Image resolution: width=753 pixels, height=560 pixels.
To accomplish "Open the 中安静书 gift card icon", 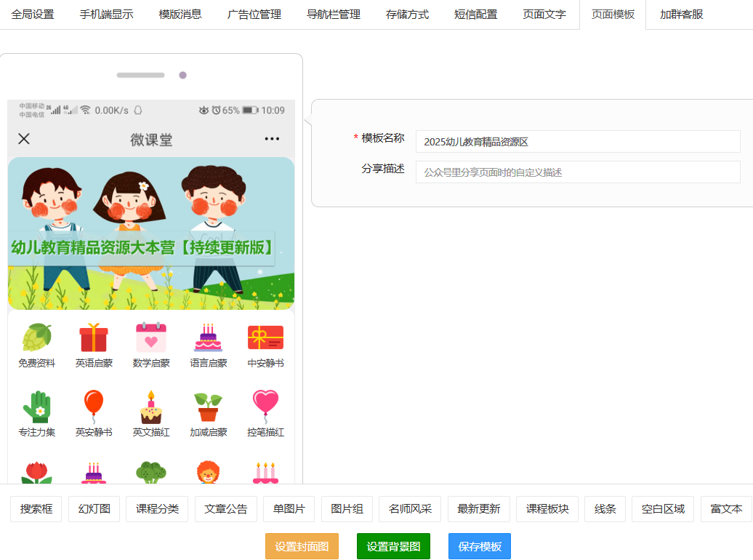I will (x=265, y=337).
